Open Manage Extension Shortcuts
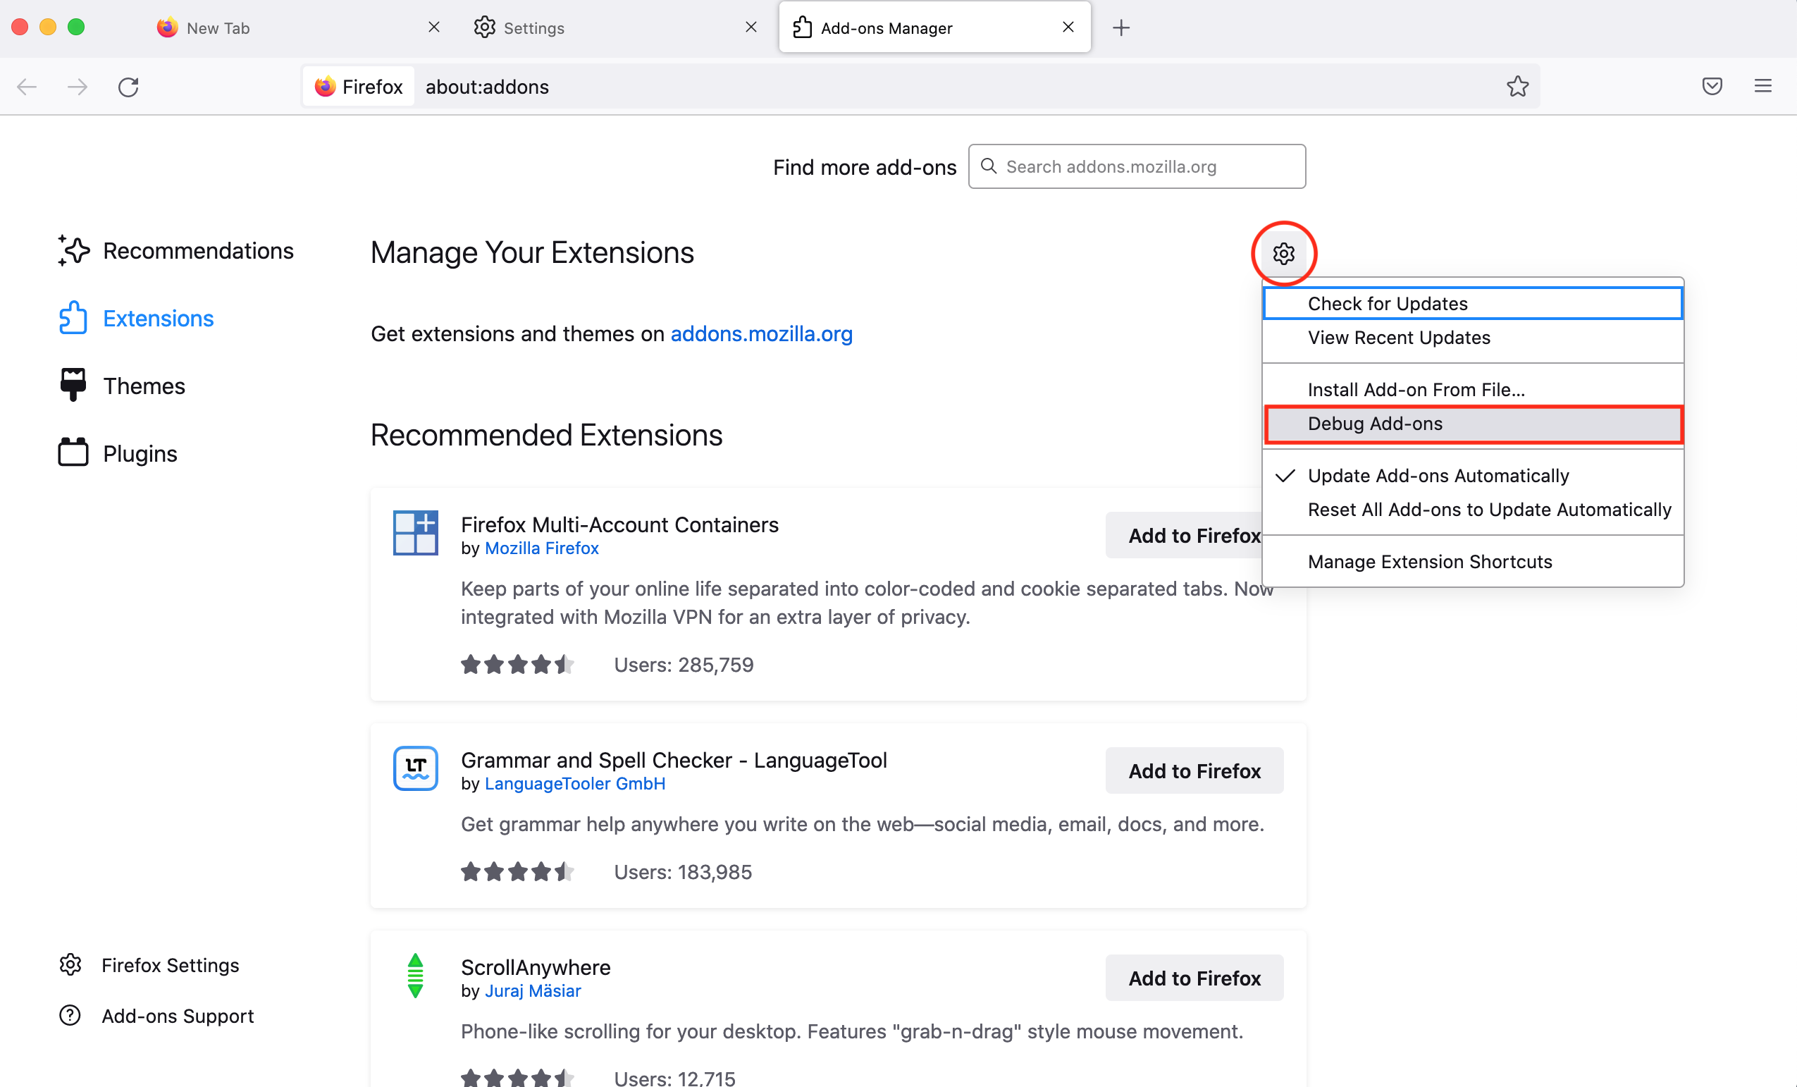Screen dimensions: 1797x1087 tap(1474, 562)
